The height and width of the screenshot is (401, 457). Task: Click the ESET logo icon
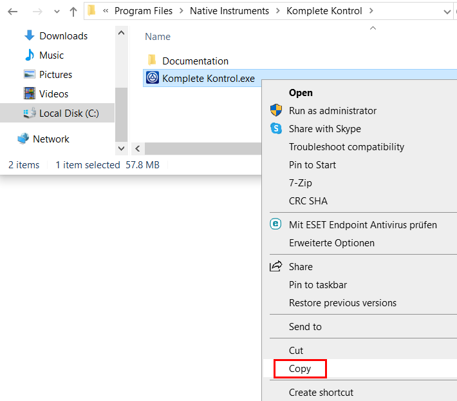[x=275, y=224]
